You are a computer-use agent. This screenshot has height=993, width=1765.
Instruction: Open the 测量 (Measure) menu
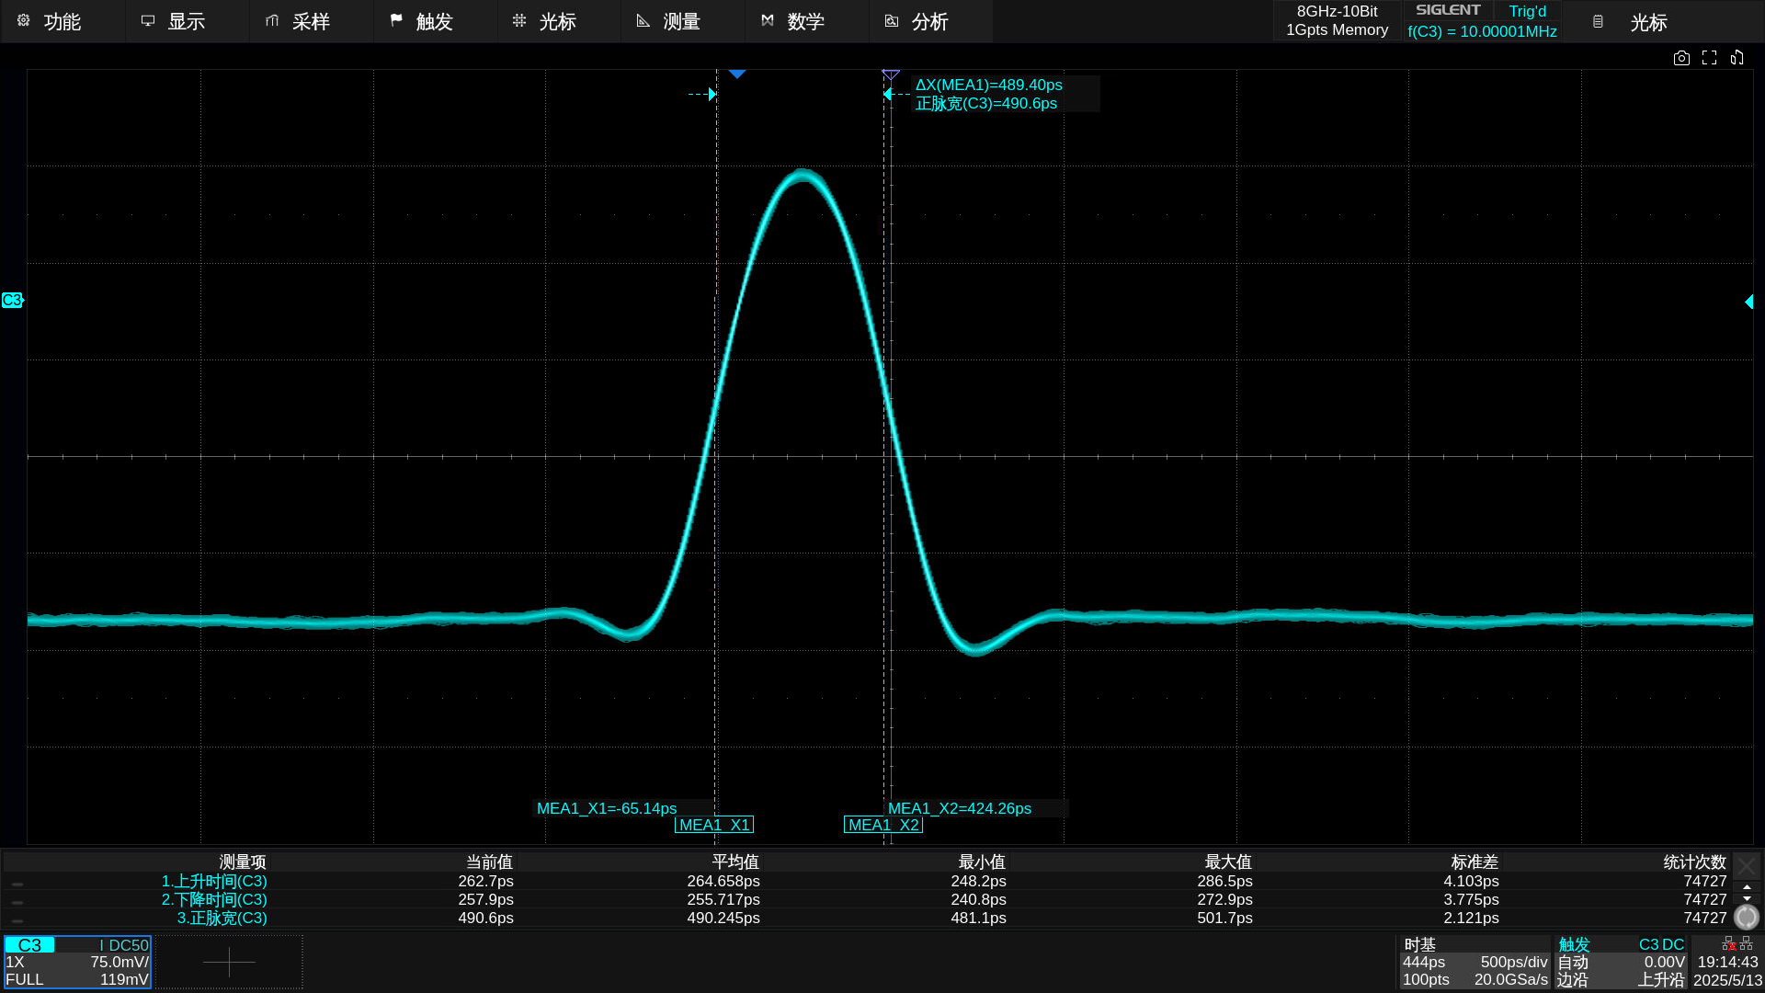click(681, 21)
